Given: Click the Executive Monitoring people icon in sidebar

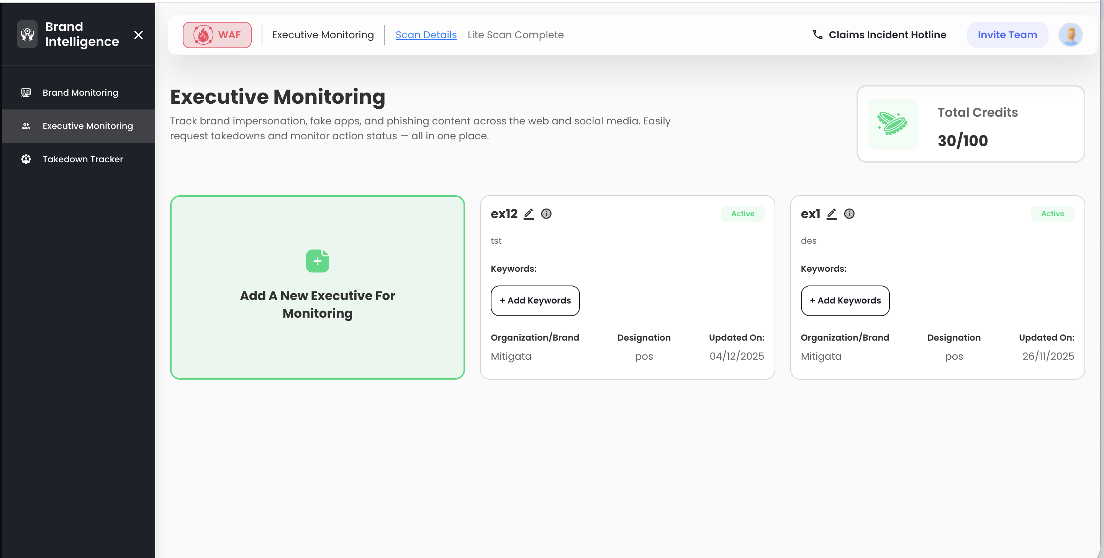Looking at the screenshot, I should [25, 126].
